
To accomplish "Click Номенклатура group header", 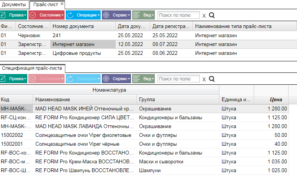I will 109,90.
